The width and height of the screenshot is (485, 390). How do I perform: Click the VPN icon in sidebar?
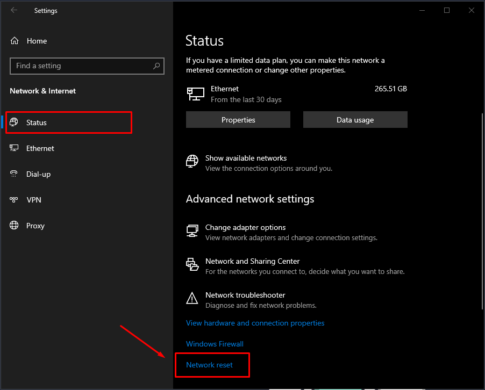[x=15, y=200]
